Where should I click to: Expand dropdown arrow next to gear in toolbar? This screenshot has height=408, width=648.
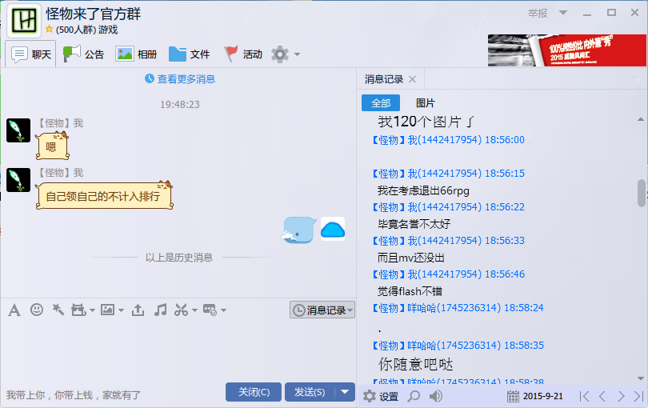297,54
